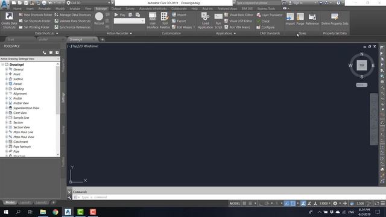Click Export in Customization panel
This screenshot has height=217, width=386.
click(x=179, y=21)
